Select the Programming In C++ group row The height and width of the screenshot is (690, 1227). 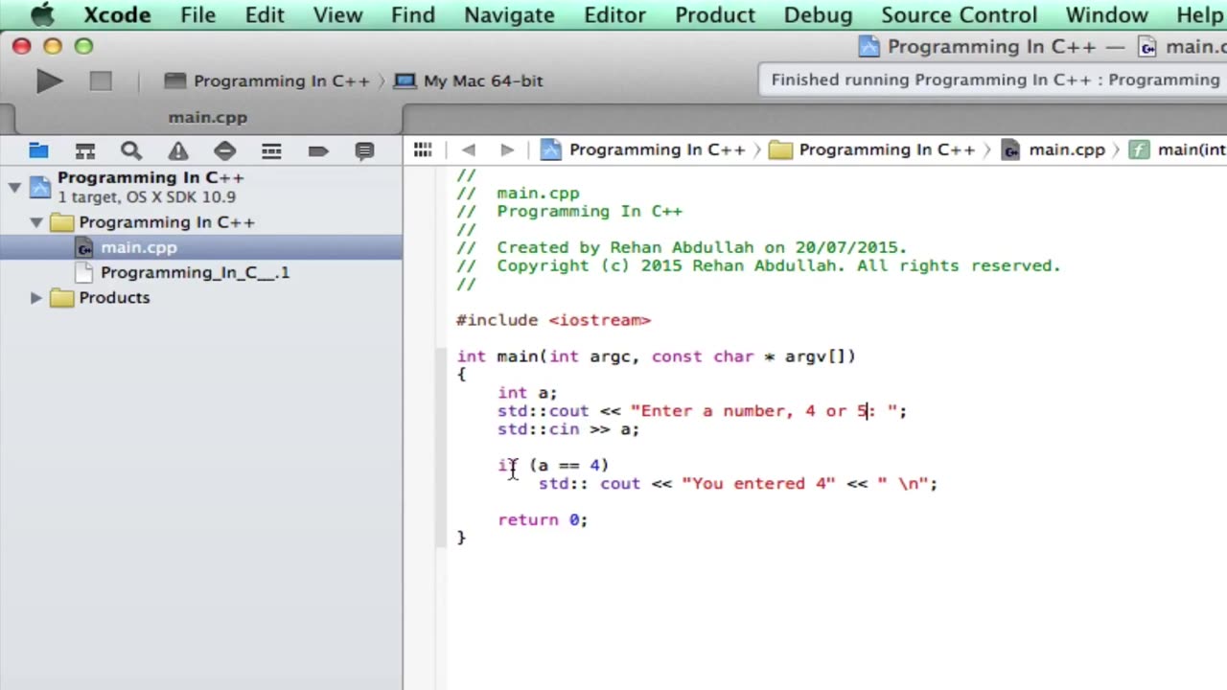(201, 222)
